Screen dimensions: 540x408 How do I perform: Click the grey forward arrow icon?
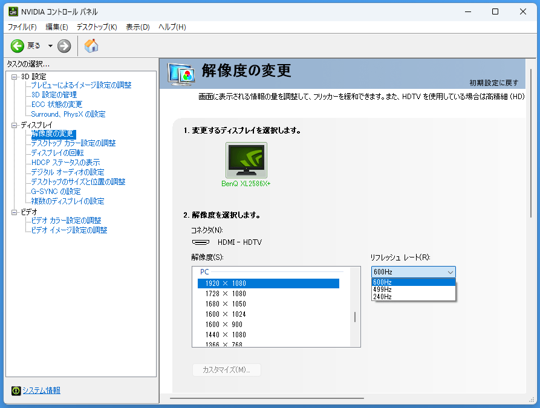tap(64, 46)
